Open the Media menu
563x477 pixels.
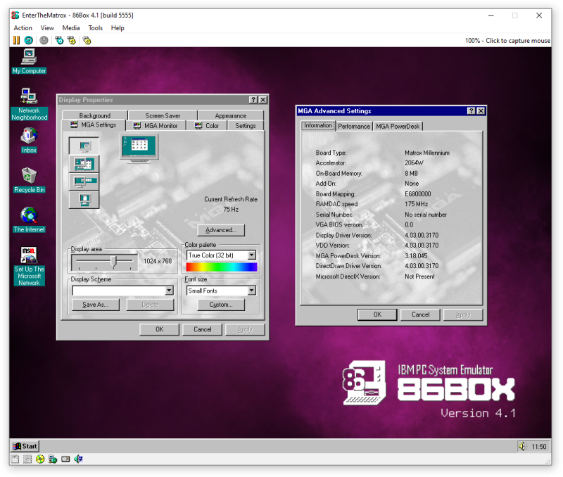pos(71,28)
